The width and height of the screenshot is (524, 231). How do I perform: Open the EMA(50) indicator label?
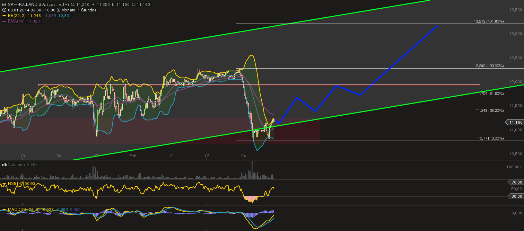coord(15,21)
